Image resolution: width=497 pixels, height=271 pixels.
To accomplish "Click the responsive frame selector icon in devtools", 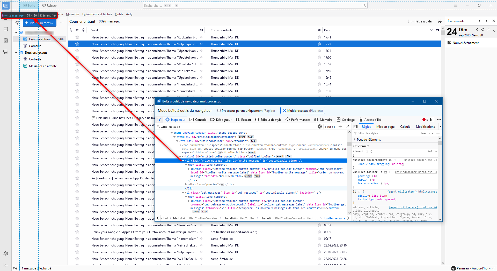I will (x=432, y=119).
